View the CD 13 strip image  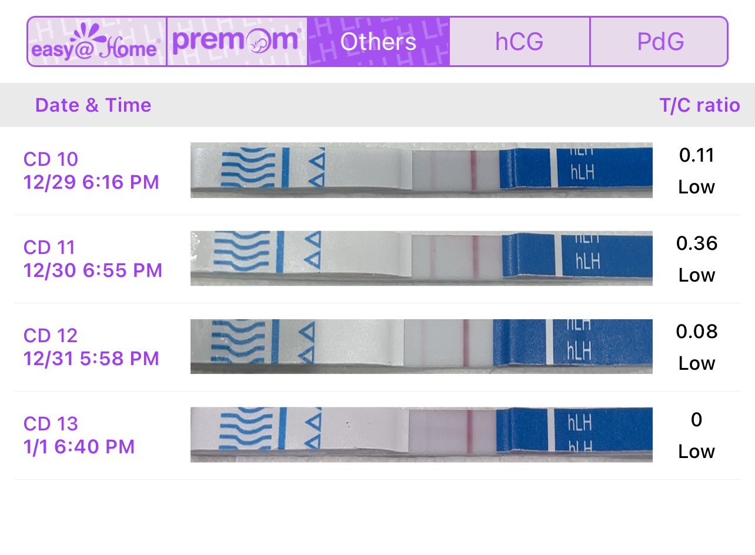point(421,434)
